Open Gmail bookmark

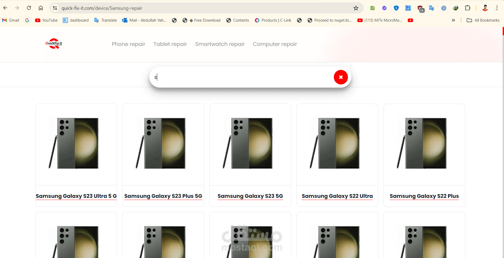click(x=11, y=20)
